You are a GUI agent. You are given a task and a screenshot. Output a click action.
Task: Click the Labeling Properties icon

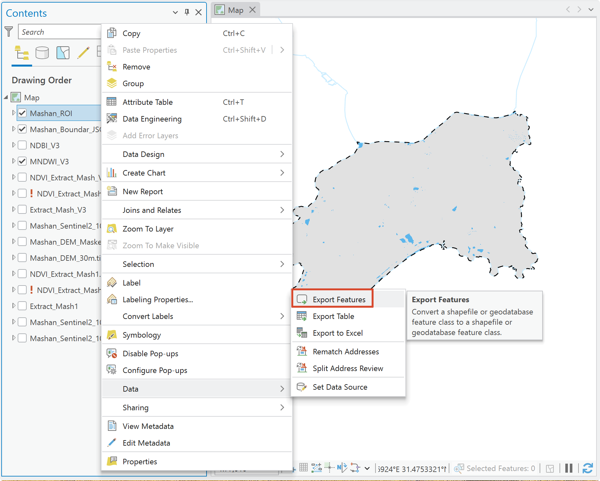click(x=111, y=299)
